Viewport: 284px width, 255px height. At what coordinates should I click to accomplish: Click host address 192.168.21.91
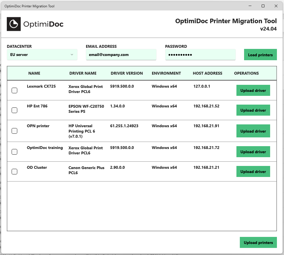[x=206, y=126]
